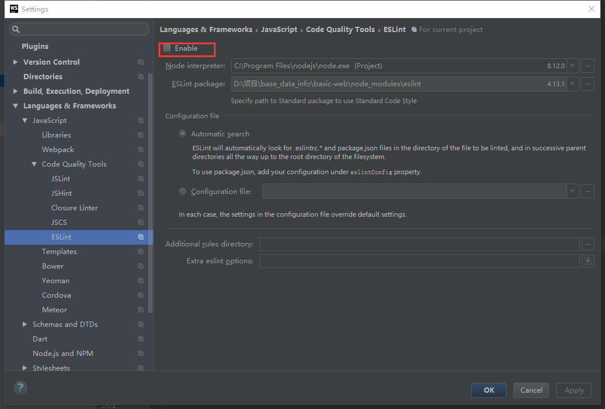Click the project-level icon beside Code Quality Tools
This screenshot has height=409, width=605.
coord(141,164)
